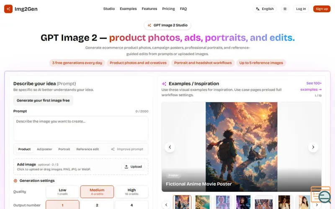
Task: Click the upload arrow icon in Upload button
Action: (126, 166)
